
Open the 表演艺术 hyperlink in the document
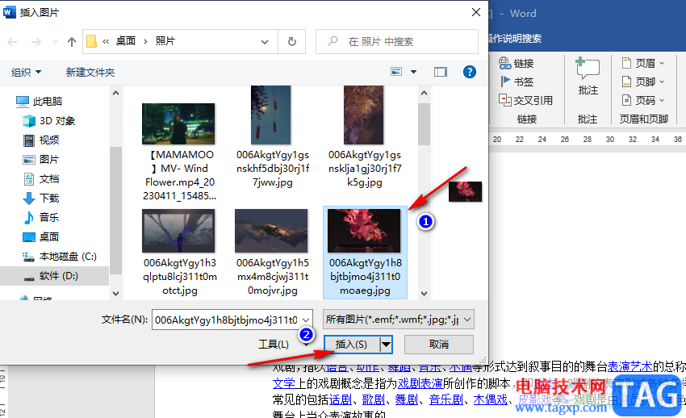(630, 366)
